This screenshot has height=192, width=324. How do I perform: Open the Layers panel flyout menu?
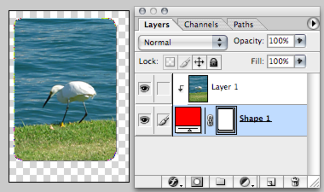(x=313, y=24)
